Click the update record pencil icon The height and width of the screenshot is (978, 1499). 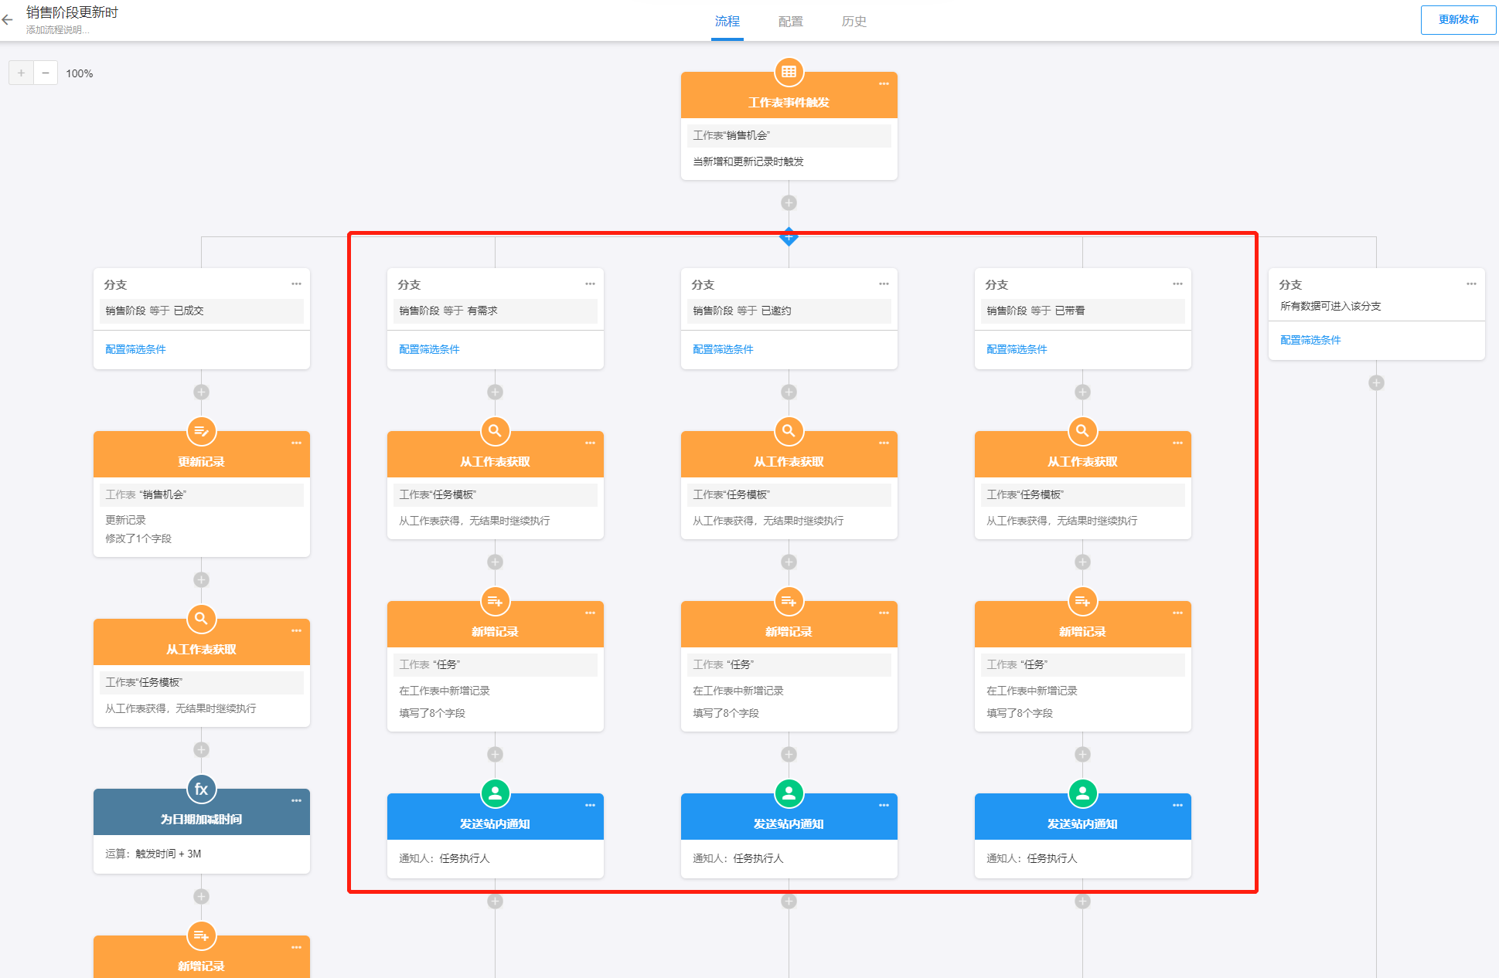pyautogui.click(x=201, y=431)
